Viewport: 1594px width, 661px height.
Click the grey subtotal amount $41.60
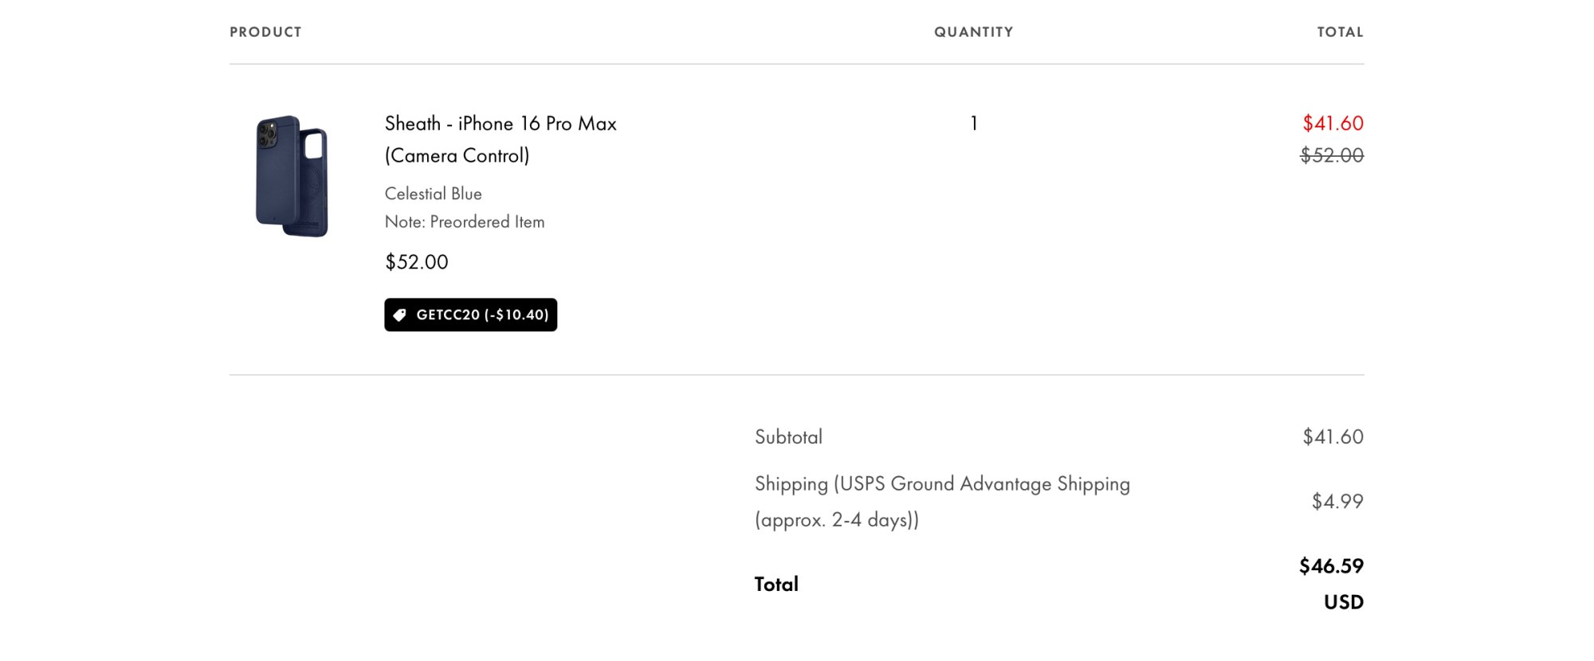[x=1333, y=437]
